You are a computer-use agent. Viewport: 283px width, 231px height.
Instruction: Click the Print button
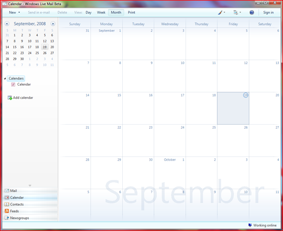coord(131,13)
